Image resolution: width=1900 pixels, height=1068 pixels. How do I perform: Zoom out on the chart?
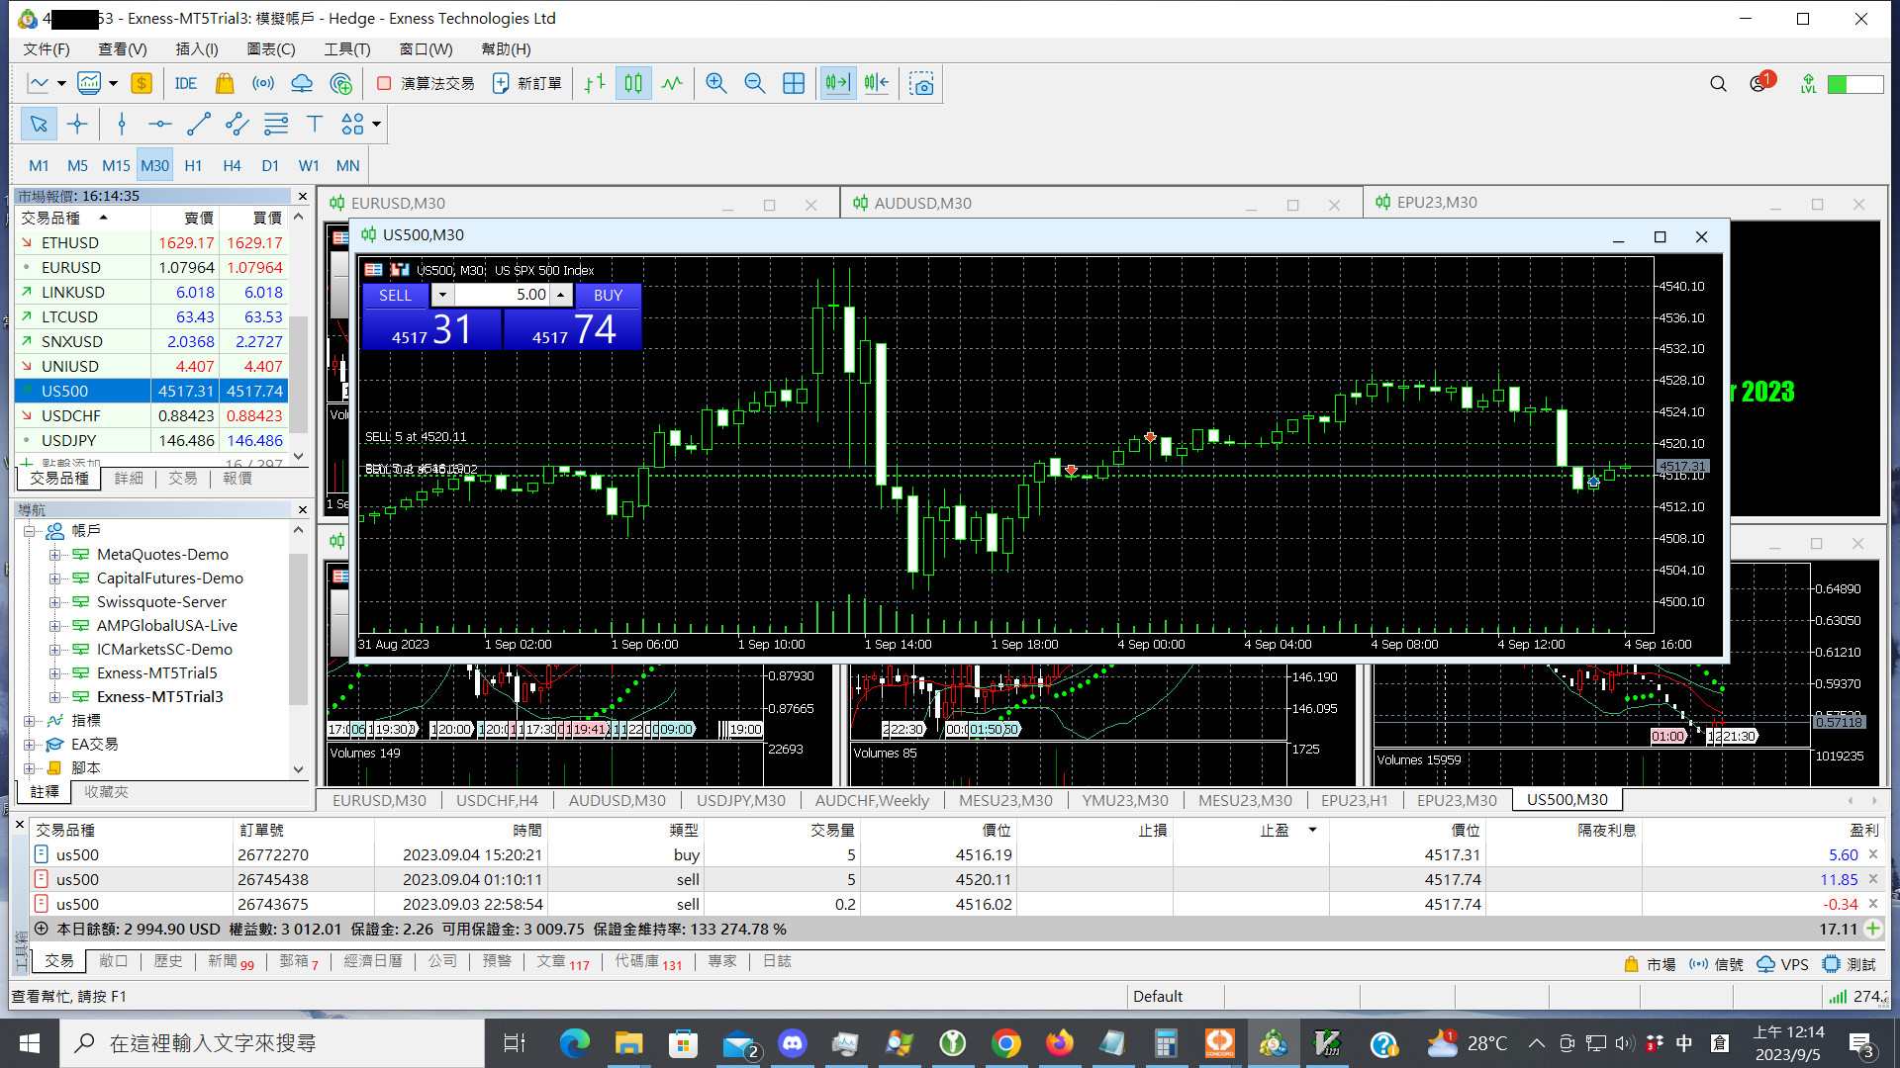pyautogui.click(x=755, y=84)
